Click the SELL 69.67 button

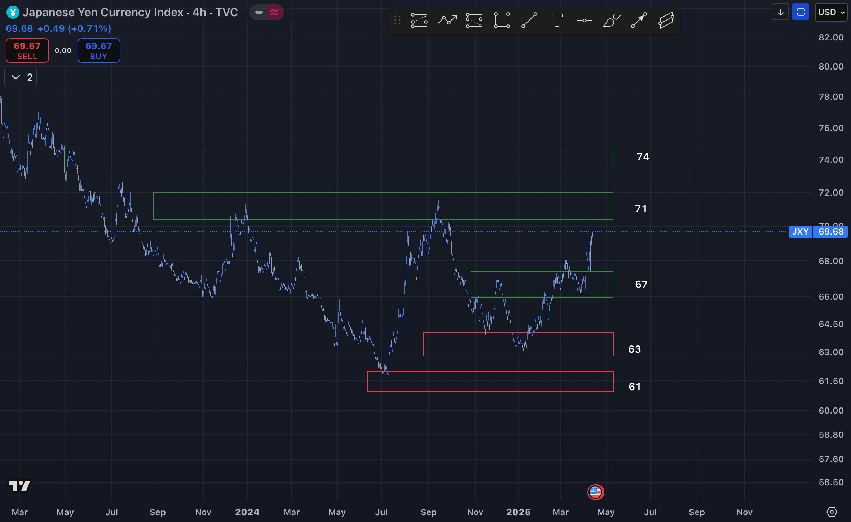tap(27, 50)
